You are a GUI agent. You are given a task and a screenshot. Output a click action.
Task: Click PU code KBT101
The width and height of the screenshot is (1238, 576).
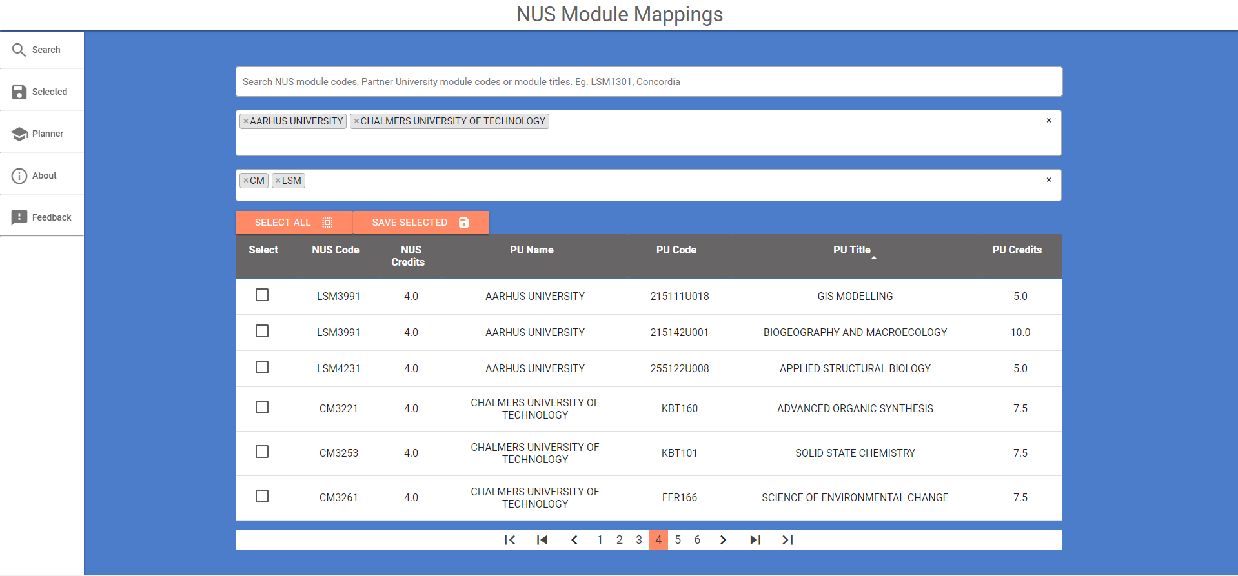(680, 453)
